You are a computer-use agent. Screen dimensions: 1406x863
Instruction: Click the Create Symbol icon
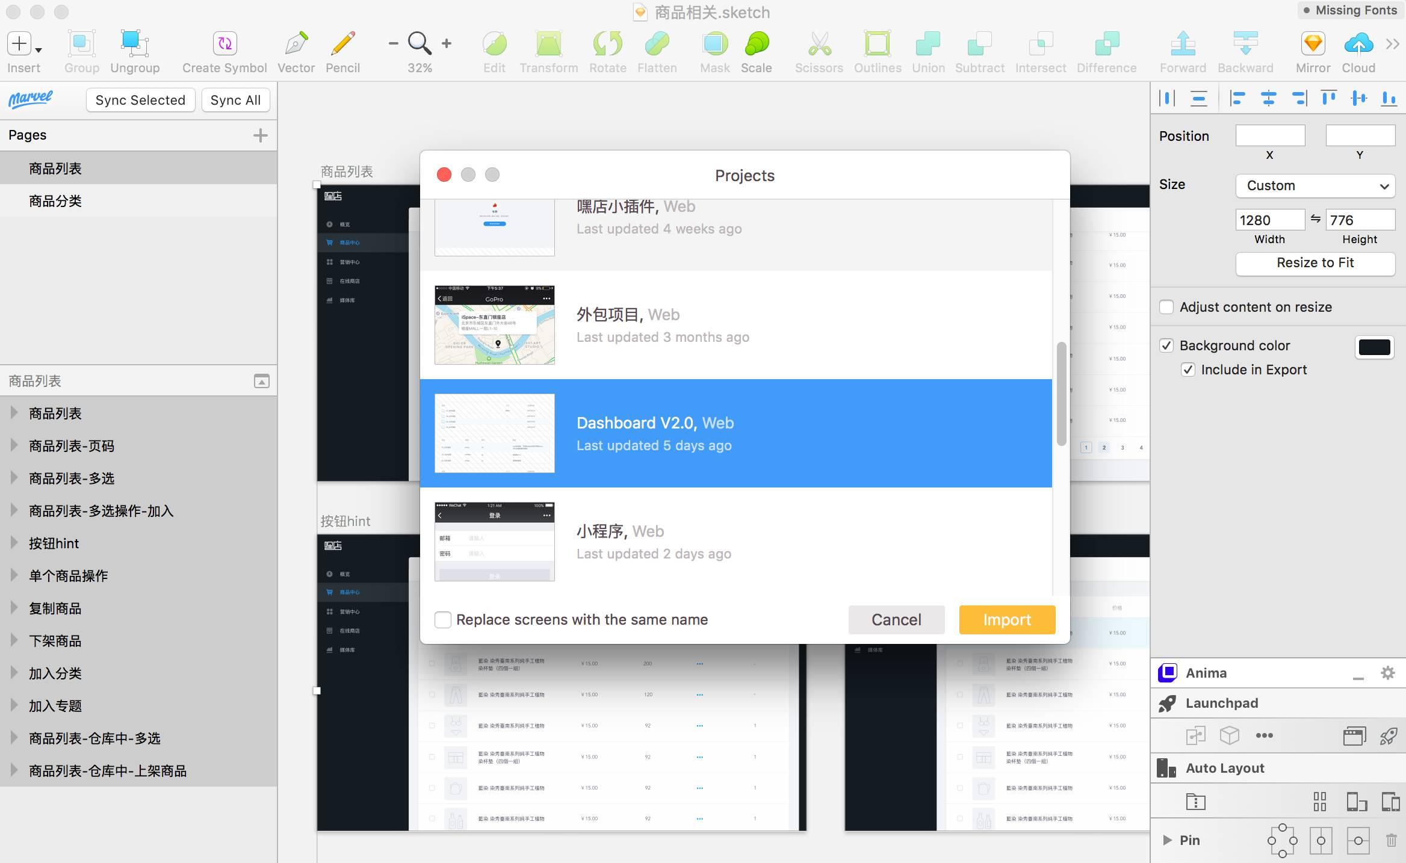pyautogui.click(x=225, y=44)
